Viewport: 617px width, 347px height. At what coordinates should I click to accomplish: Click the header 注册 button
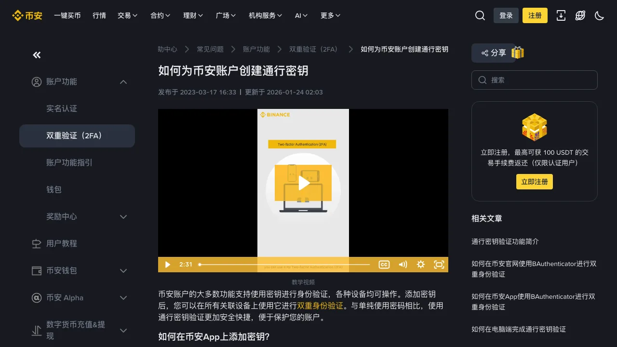(535, 15)
